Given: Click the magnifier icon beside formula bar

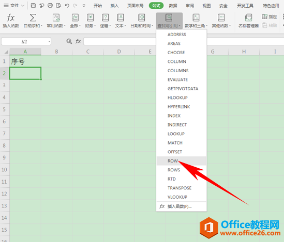Looking at the screenshot, I should click(69, 41).
